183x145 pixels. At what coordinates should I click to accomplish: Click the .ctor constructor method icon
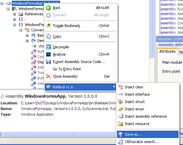[34, 46]
